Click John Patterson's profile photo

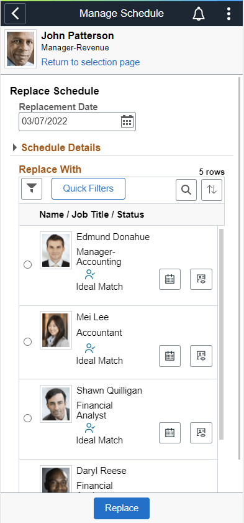(20, 49)
